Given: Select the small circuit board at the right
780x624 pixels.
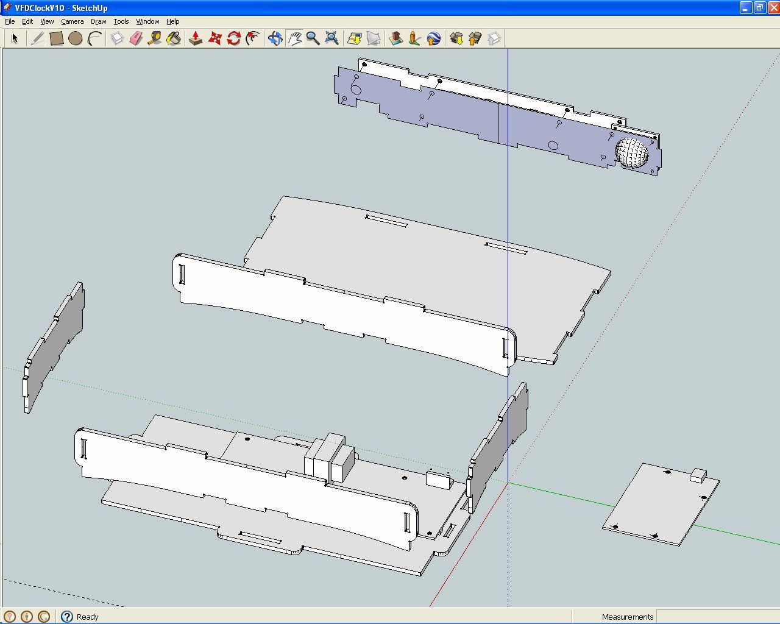Looking at the screenshot, I should pyautogui.click(x=661, y=505).
